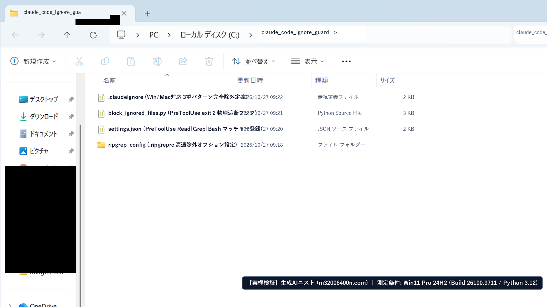Open the three-dot more options menu
The height and width of the screenshot is (307, 547).
[x=346, y=61]
